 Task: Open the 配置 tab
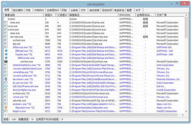click(x=129, y=10)
